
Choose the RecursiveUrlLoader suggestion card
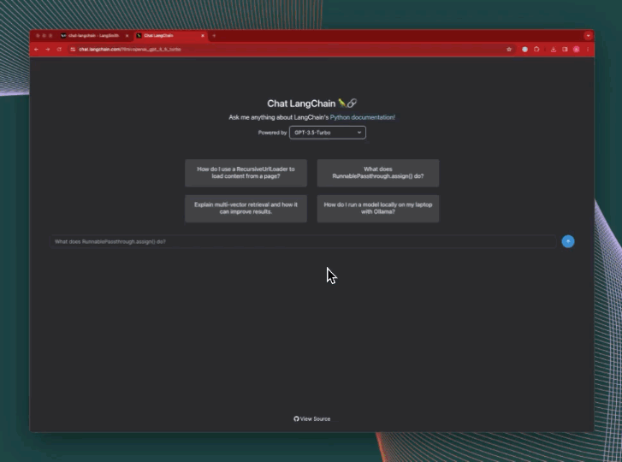(x=246, y=173)
